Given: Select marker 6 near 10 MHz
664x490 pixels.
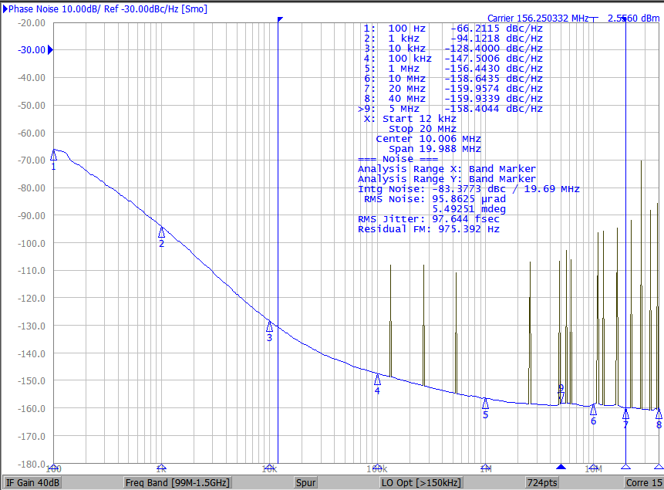Looking at the screenshot, I should [593, 410].
